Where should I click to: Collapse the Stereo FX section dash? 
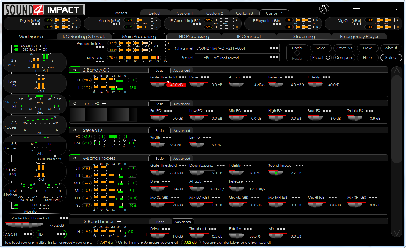[108, 130]
